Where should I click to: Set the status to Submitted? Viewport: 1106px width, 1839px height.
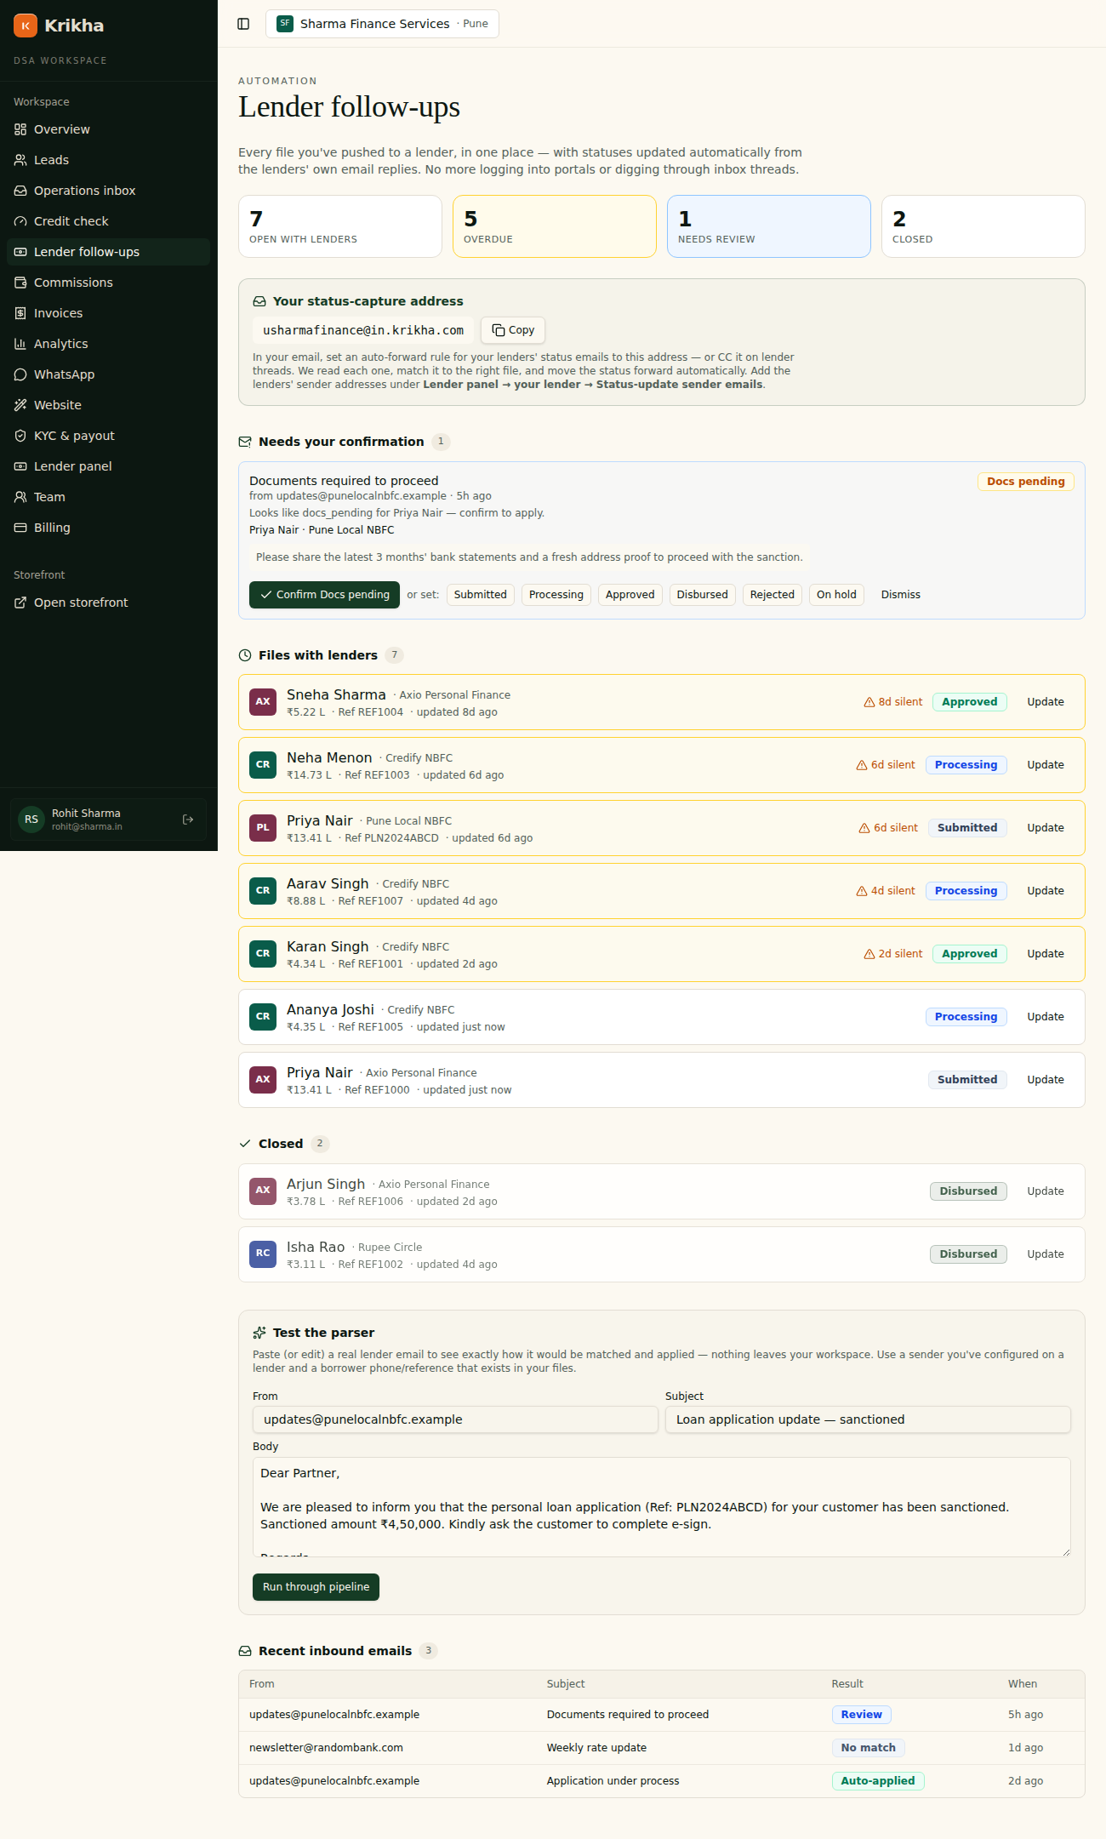480,595
